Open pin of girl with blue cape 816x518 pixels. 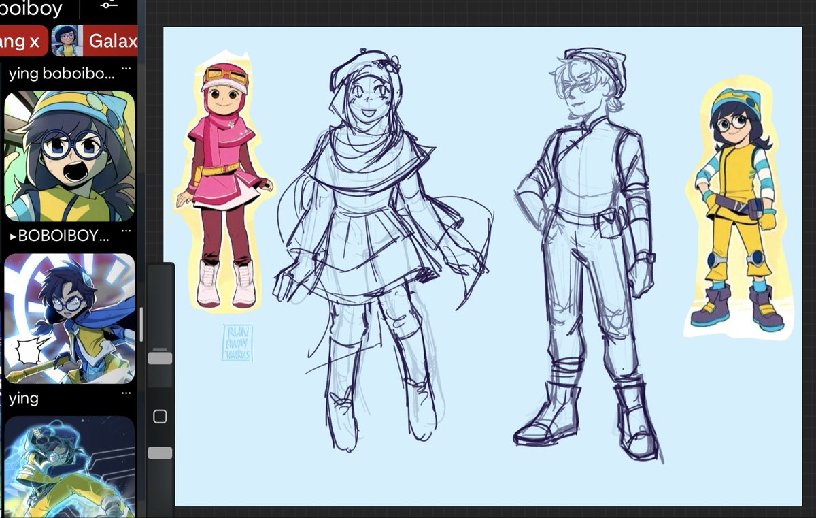70,318
